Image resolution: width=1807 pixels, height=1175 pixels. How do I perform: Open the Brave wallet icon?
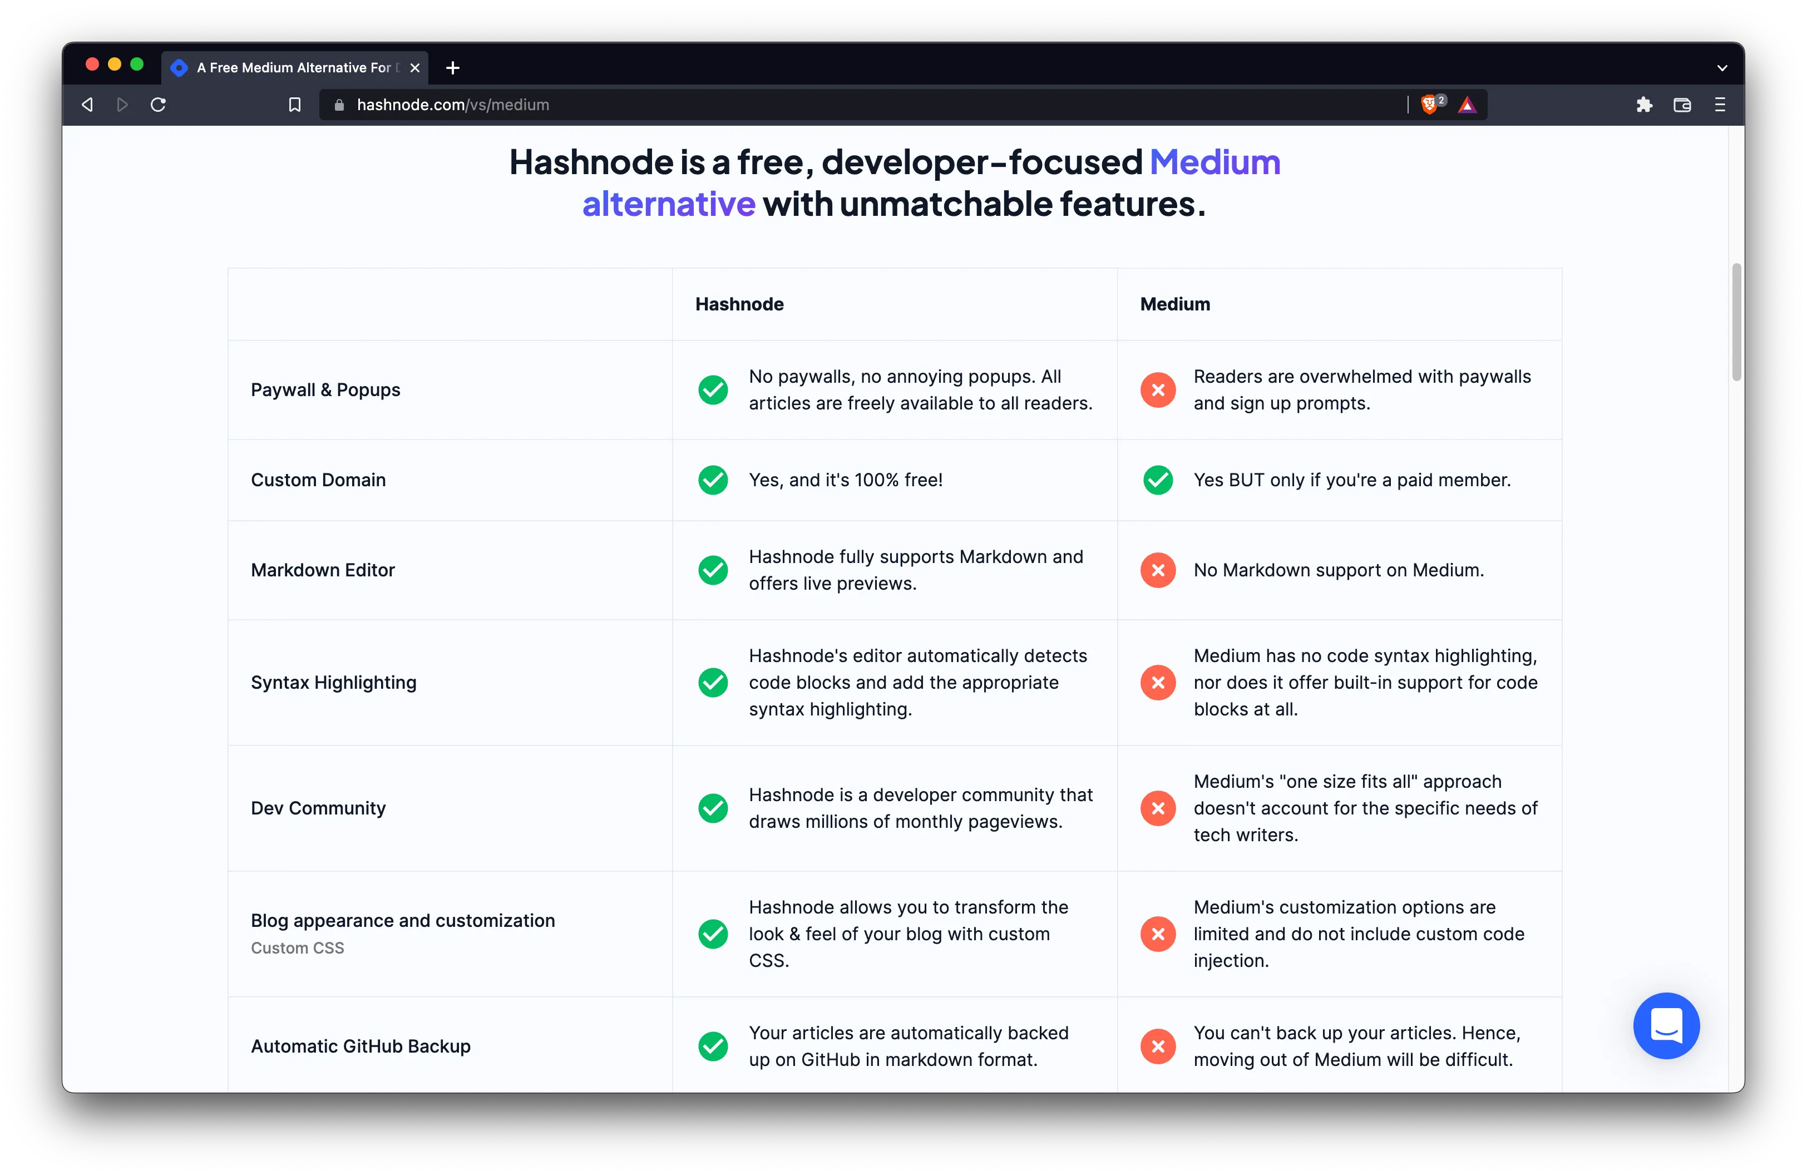click(1682, 105)
